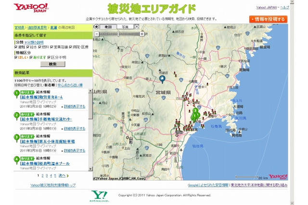Click the results list scrollbar thumb
The height and width of the screenshot is (205, 308).
pos(90,106)
